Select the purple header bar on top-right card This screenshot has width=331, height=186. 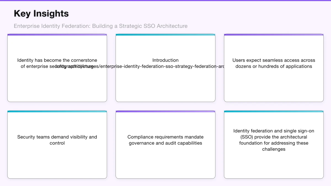coord(274,35)
